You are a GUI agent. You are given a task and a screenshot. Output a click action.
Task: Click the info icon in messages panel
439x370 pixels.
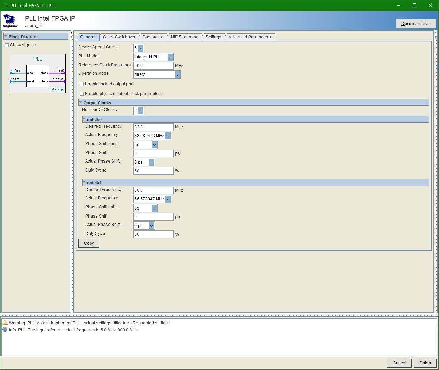point(5,329)
